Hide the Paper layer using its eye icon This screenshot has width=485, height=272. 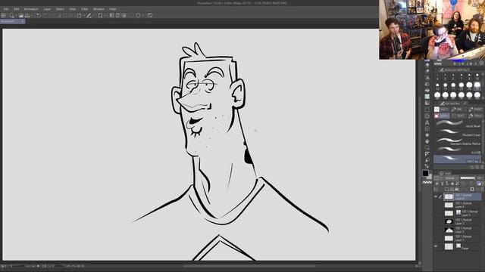pos(436,246)
